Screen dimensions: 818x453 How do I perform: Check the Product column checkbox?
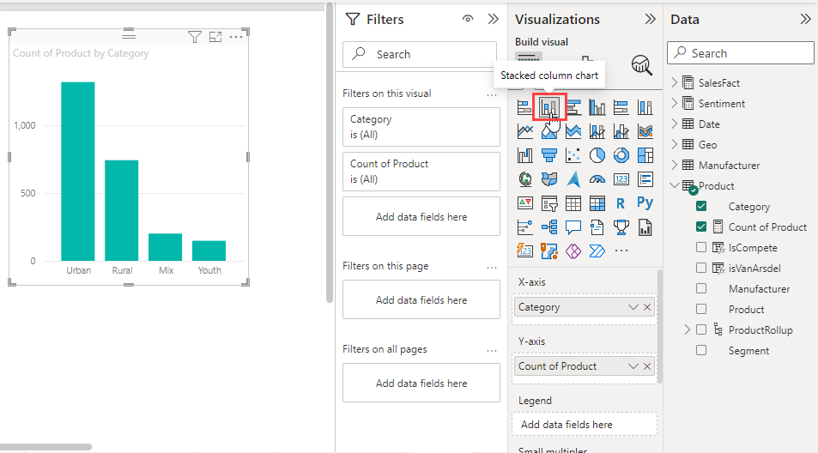click(x=701, y=309)
